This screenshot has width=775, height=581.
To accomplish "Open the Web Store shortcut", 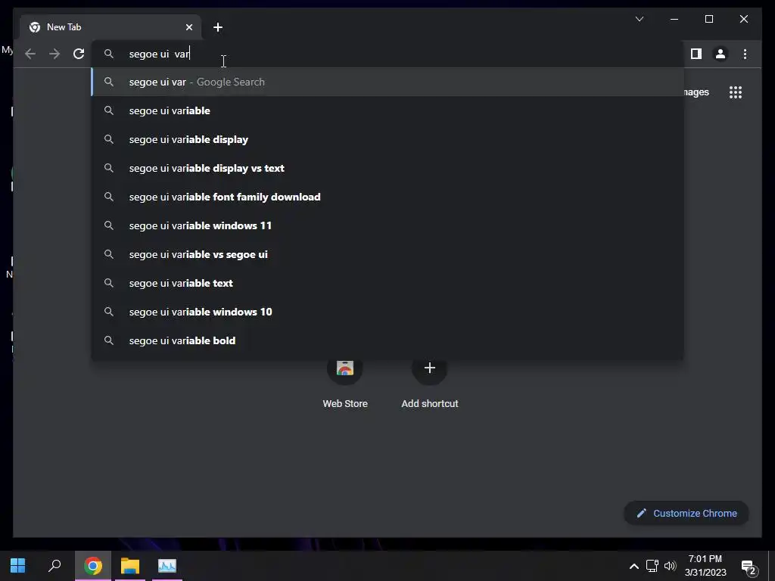I will pyautogui.click(x=345, y=383).
